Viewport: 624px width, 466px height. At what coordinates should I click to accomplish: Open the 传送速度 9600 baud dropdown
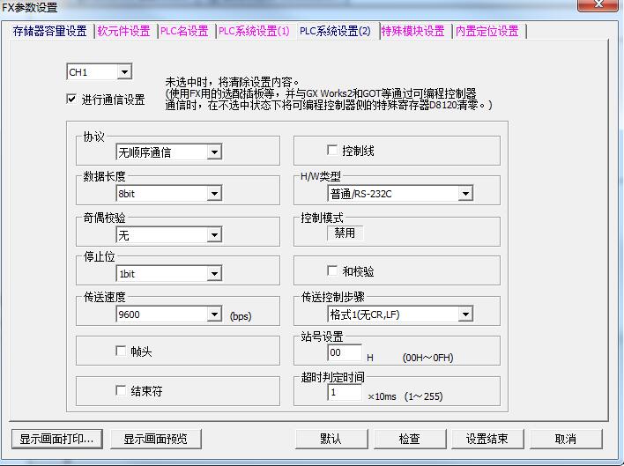coord(213,314)
